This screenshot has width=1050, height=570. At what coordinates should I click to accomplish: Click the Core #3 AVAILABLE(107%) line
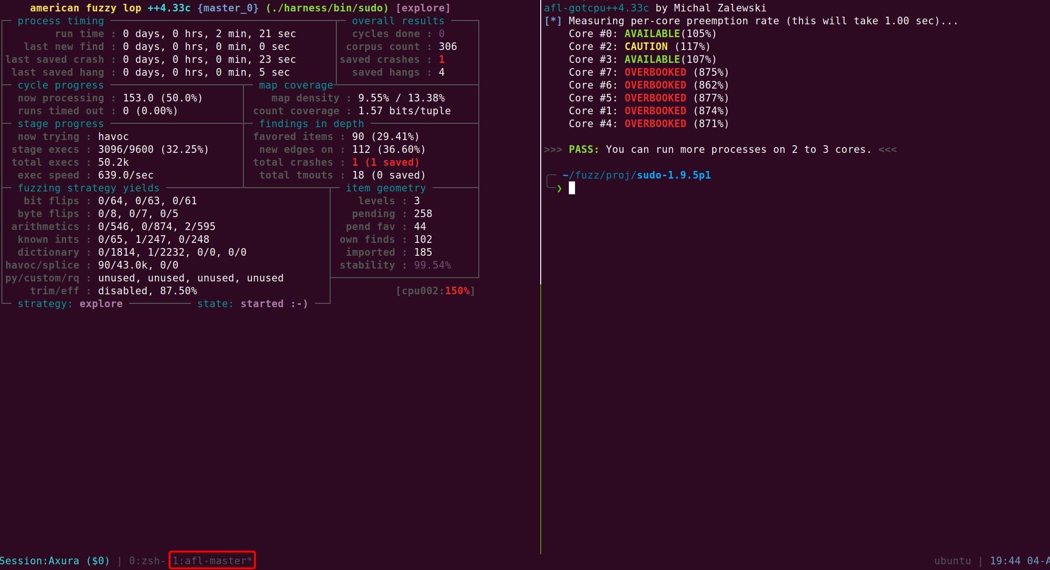(x=643, y=59)
